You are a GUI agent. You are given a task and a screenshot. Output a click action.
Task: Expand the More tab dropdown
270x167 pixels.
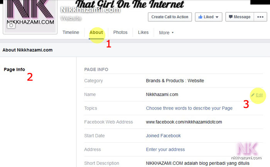[166, 33]
